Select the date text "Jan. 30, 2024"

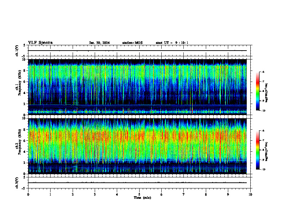tap(99, 43)
